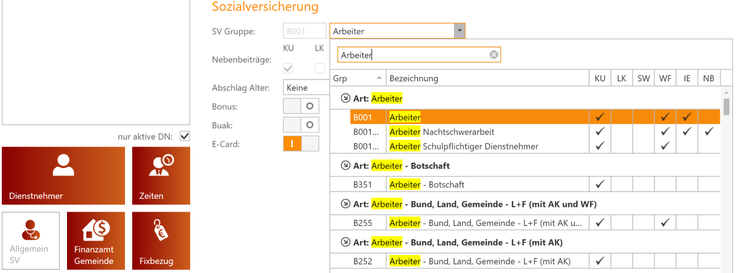Collapse Arbeiter Bund L+F (mit AK) group icon
Image resolution: width=736 pixels, height=273 pixels.
(x=345, y=242)
